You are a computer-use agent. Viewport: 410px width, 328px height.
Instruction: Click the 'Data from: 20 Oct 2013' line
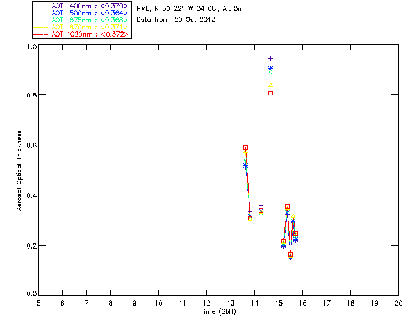tap(176, 20)
